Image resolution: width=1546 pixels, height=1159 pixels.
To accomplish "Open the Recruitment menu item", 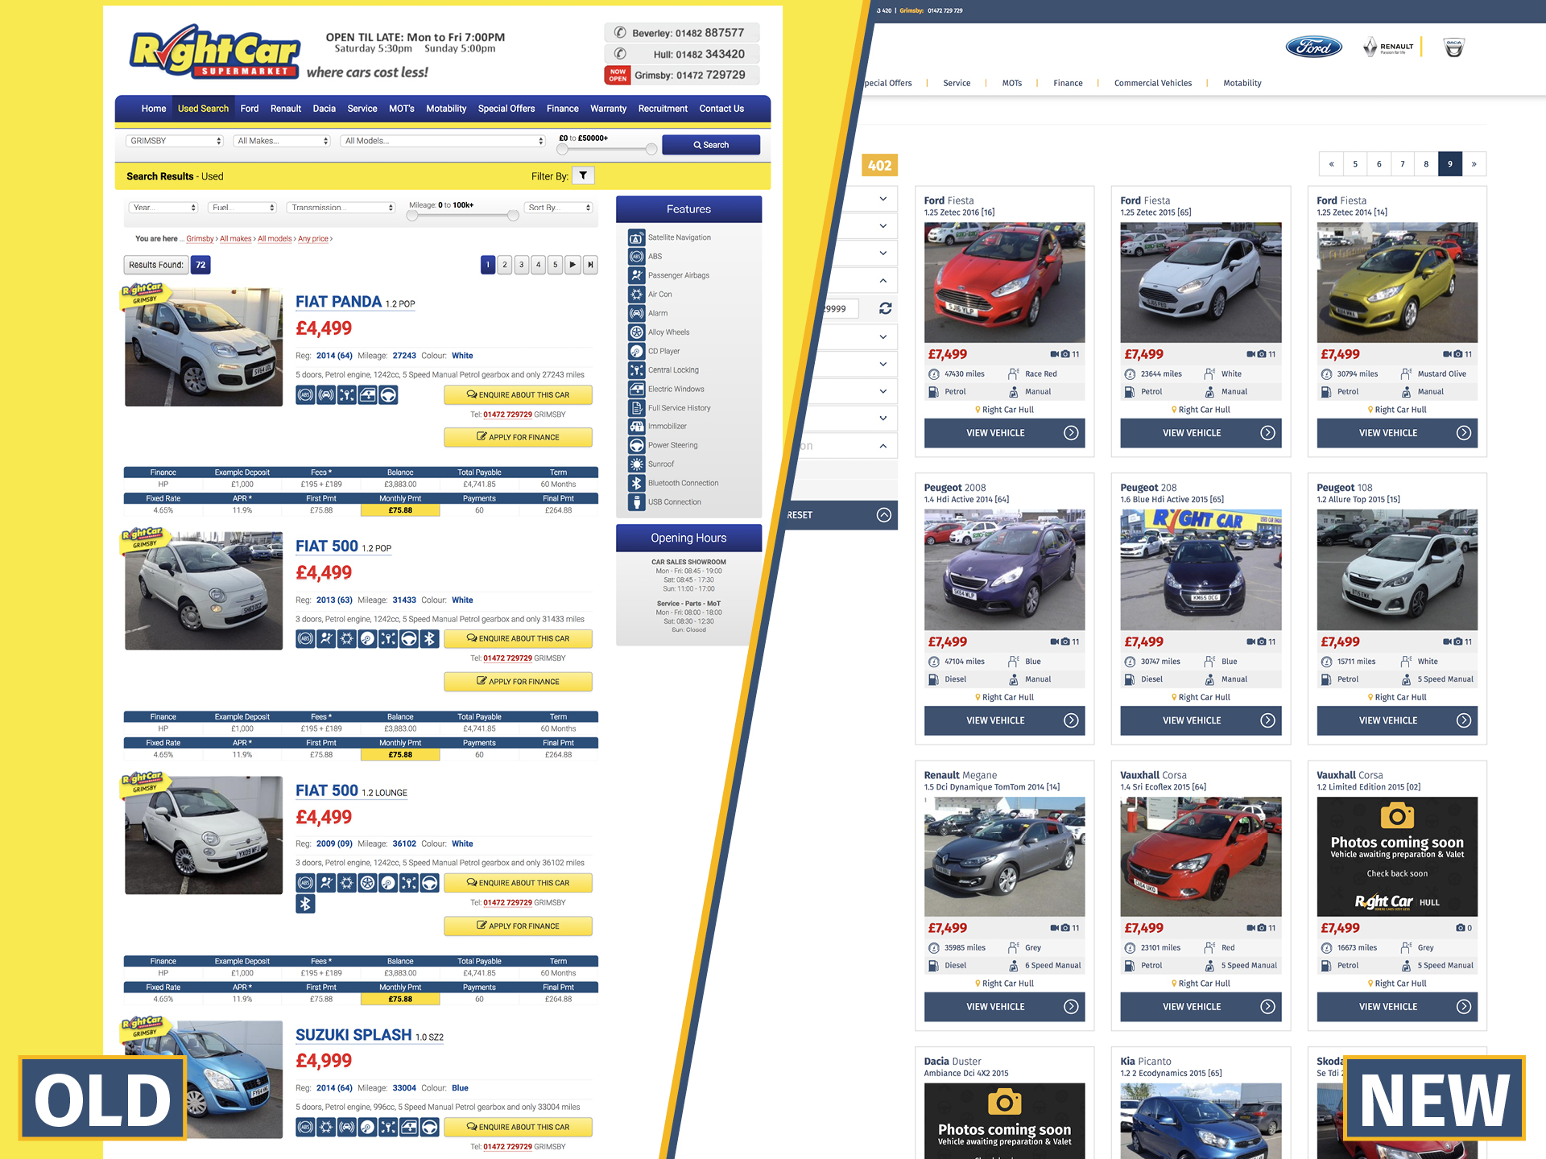I will (663, 109).
